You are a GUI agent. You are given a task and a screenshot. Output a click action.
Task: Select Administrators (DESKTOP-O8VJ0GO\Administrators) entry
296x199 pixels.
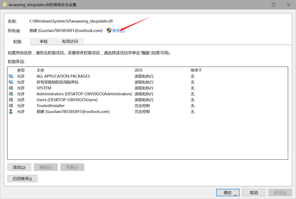84,94
